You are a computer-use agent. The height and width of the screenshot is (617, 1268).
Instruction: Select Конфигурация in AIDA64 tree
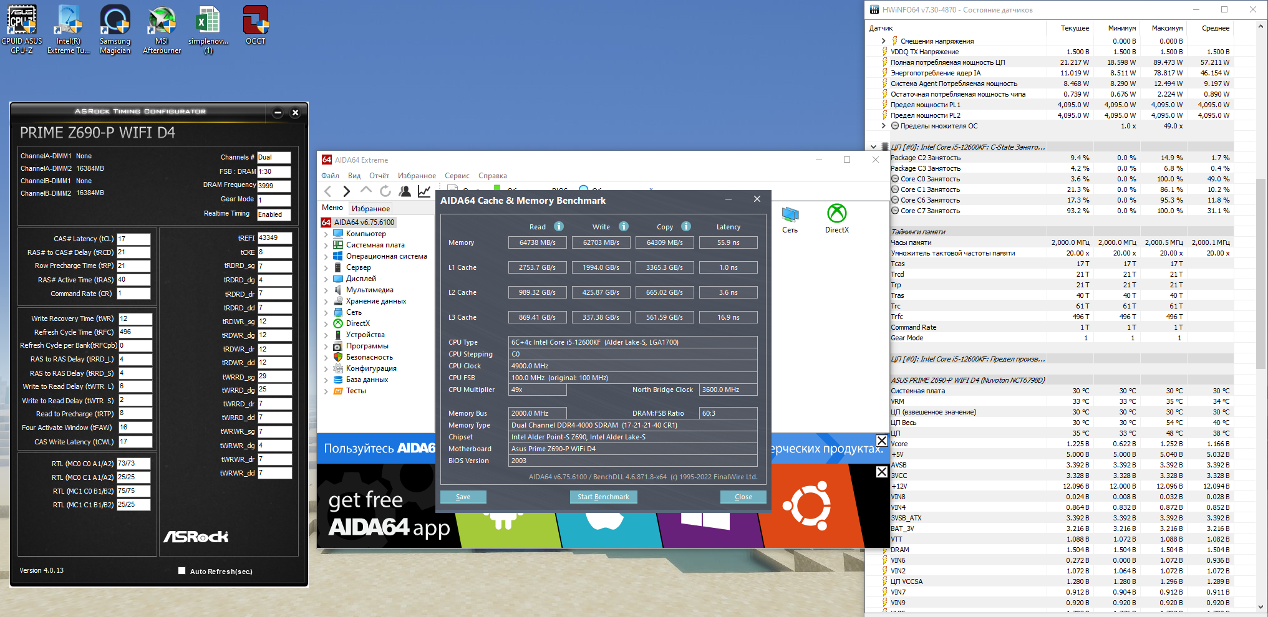click(x=371, y=368)
